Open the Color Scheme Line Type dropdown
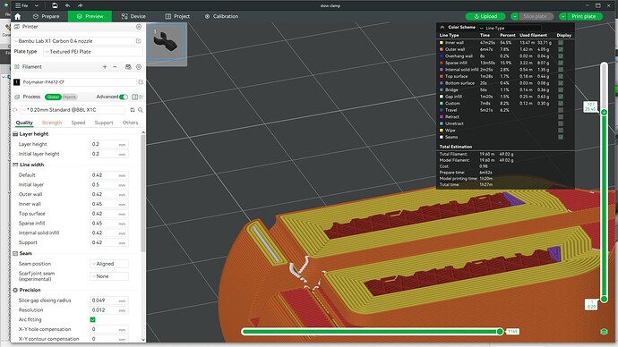Screen dimensions: 618x347 510,28
